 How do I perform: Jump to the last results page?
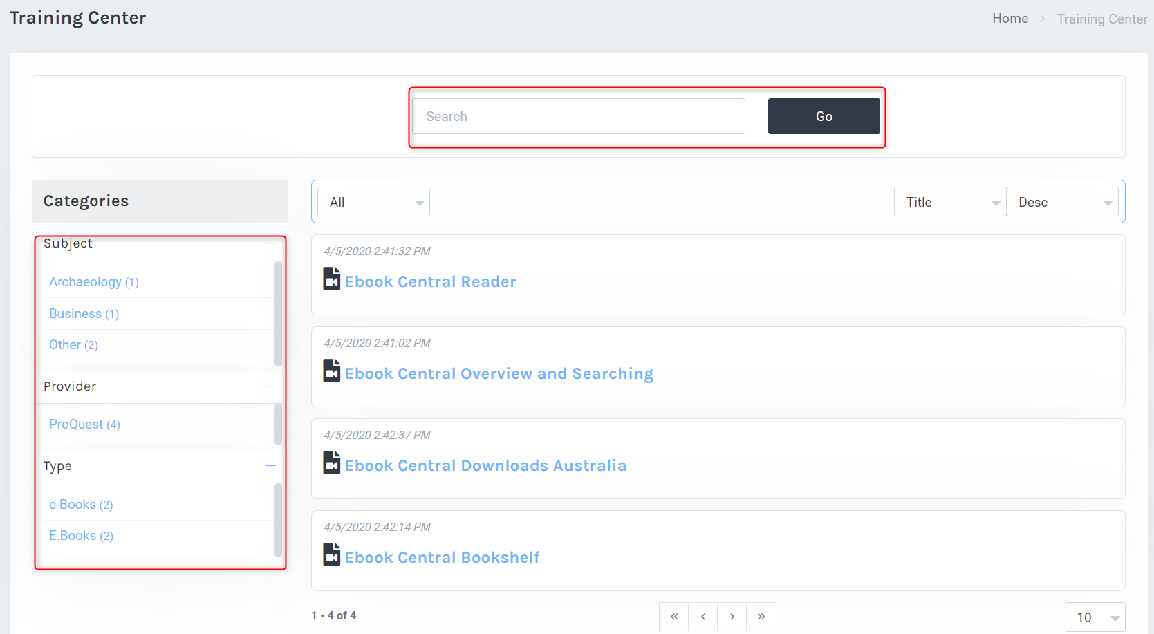point(761,617)
